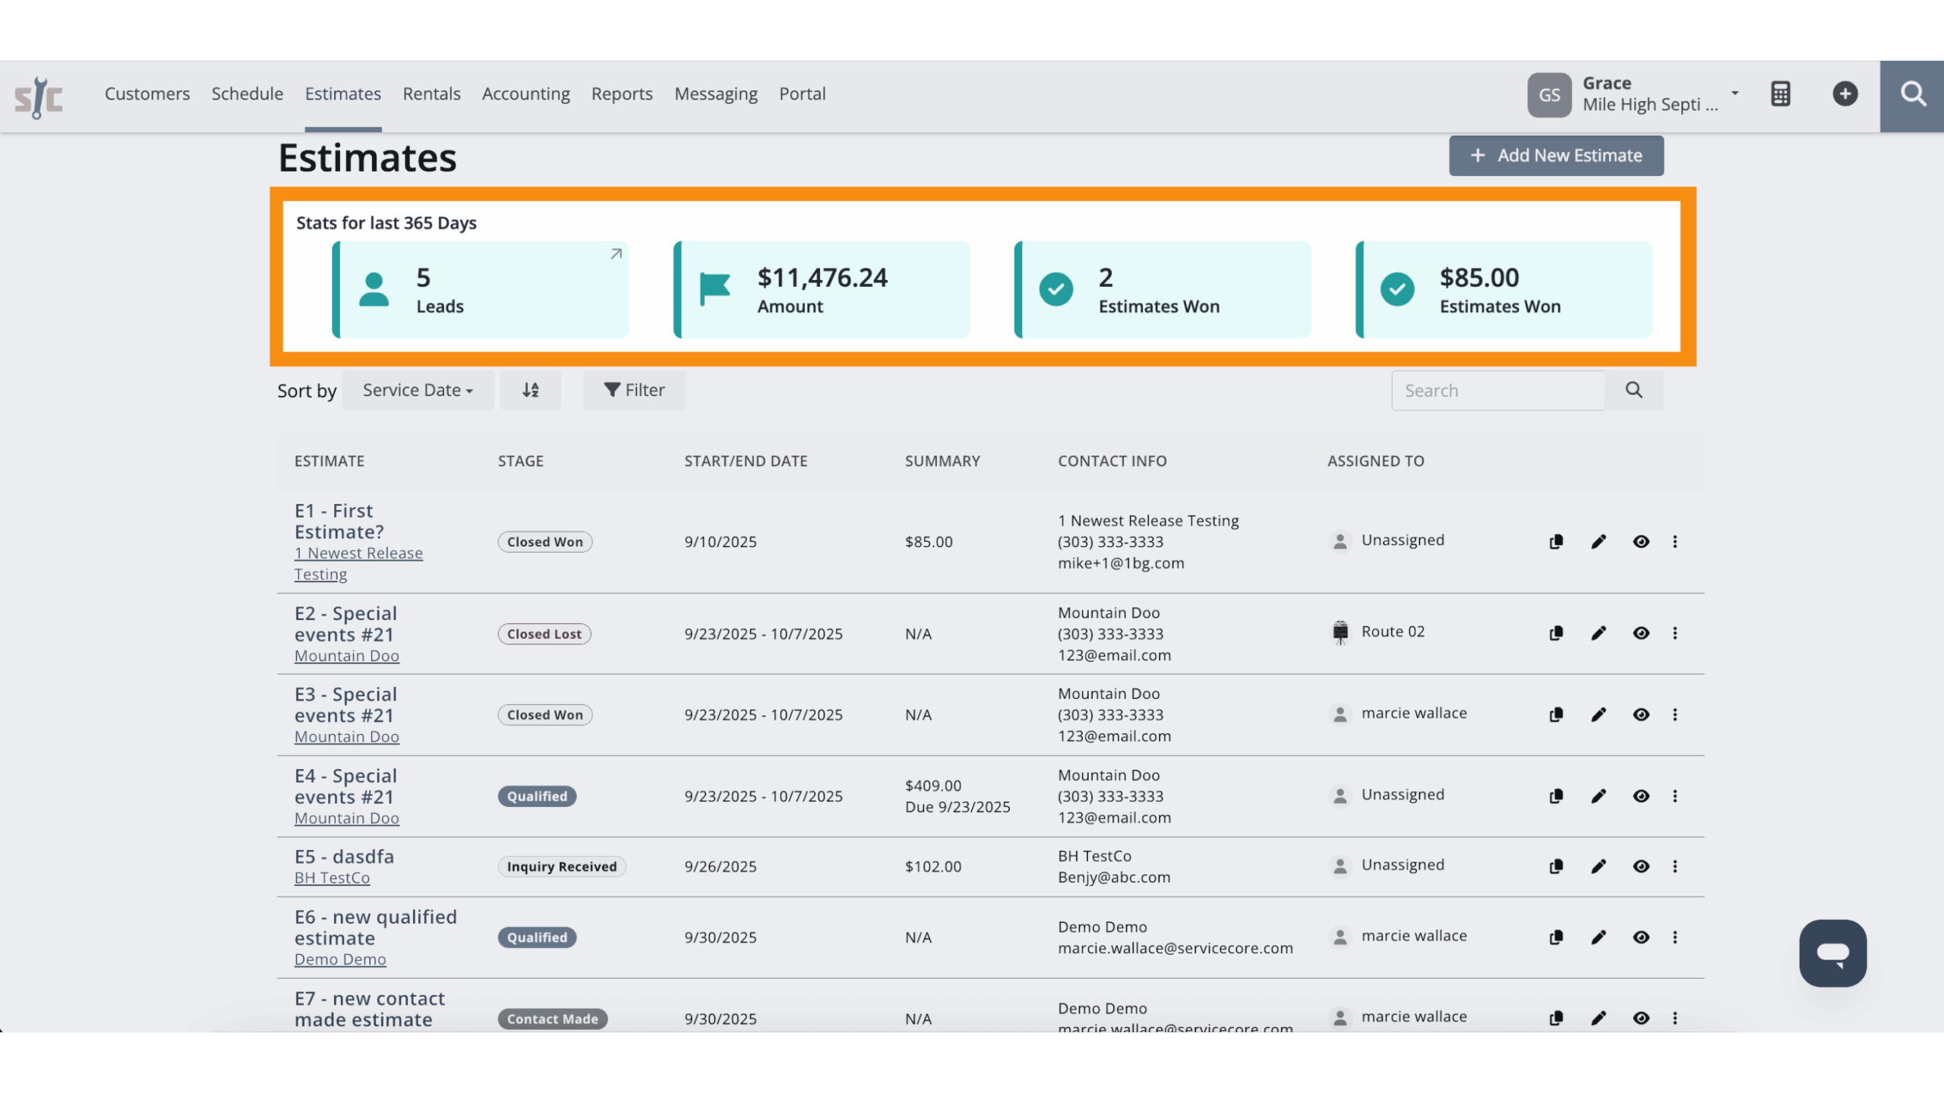
Task: Focus the estimates Search field
Action: click(1497, 391)
